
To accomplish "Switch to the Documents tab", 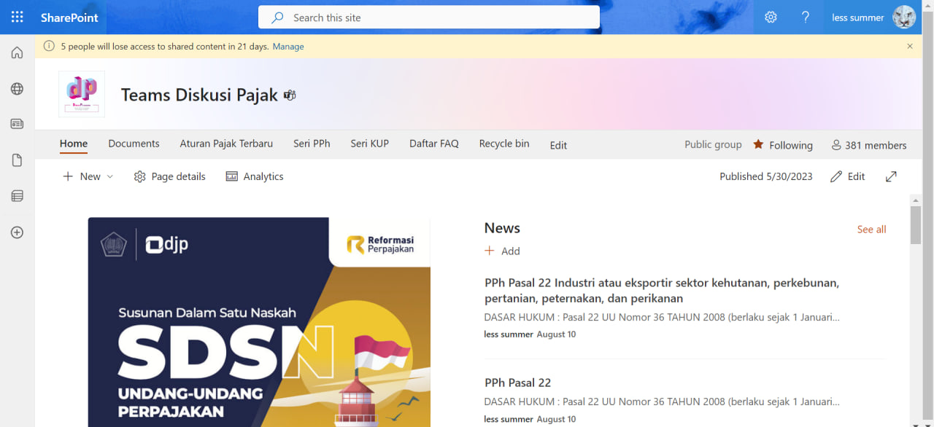I will (134, 144).
